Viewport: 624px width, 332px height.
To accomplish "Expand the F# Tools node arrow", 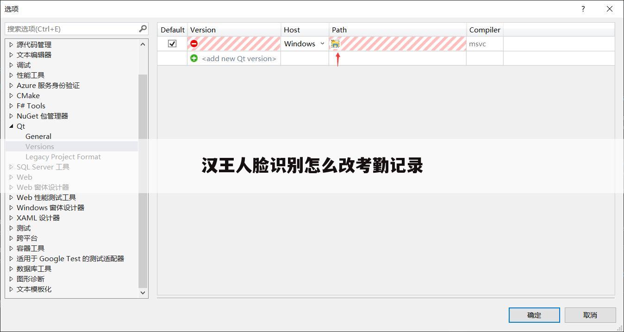I will 12,106.
